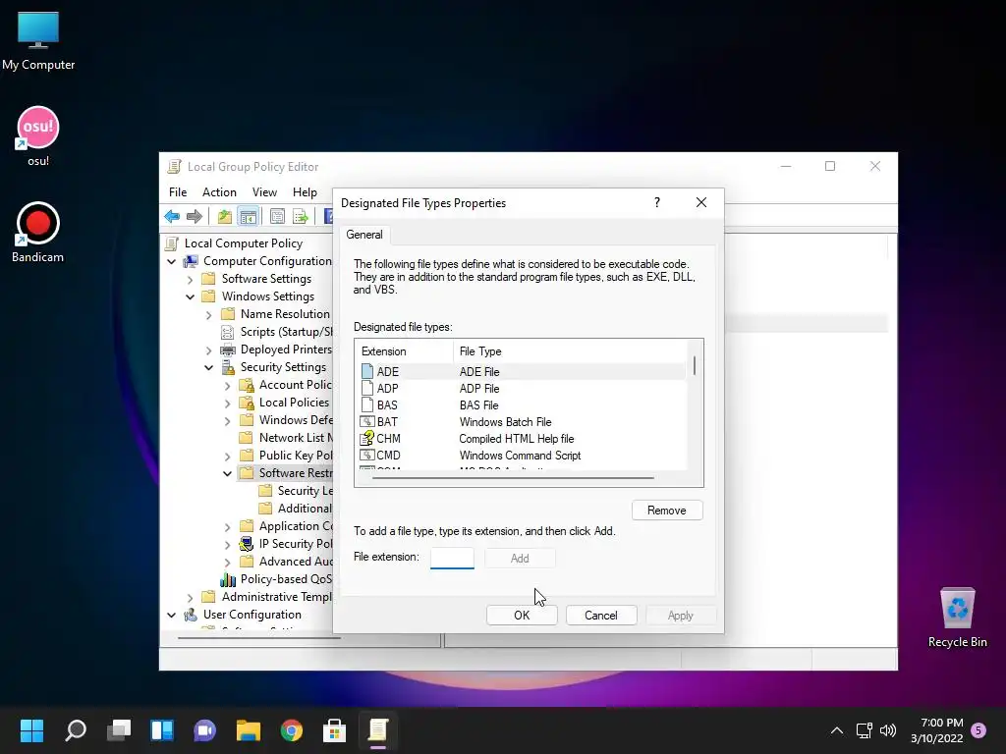Open the View menu
The image size is (1006, 754).
264,192
